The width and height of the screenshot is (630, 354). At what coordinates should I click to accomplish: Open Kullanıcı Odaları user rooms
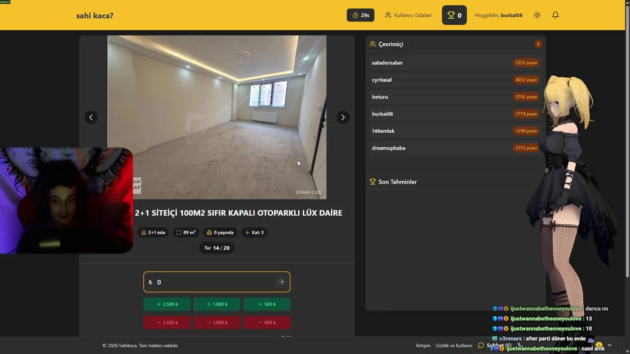(408, 15)
